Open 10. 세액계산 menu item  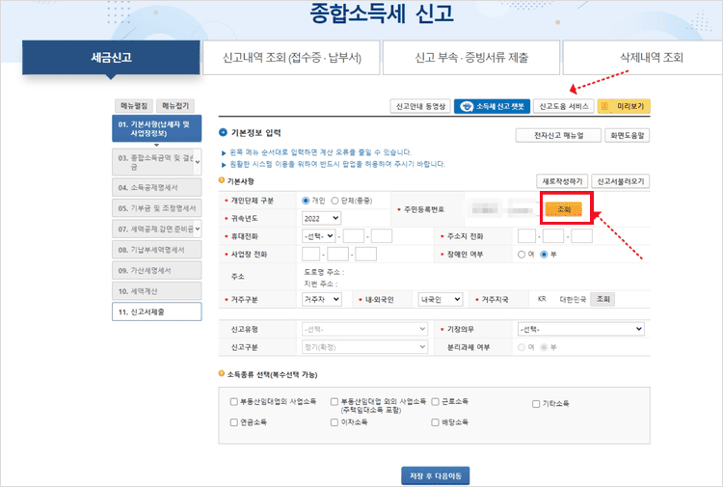(157, 291)
